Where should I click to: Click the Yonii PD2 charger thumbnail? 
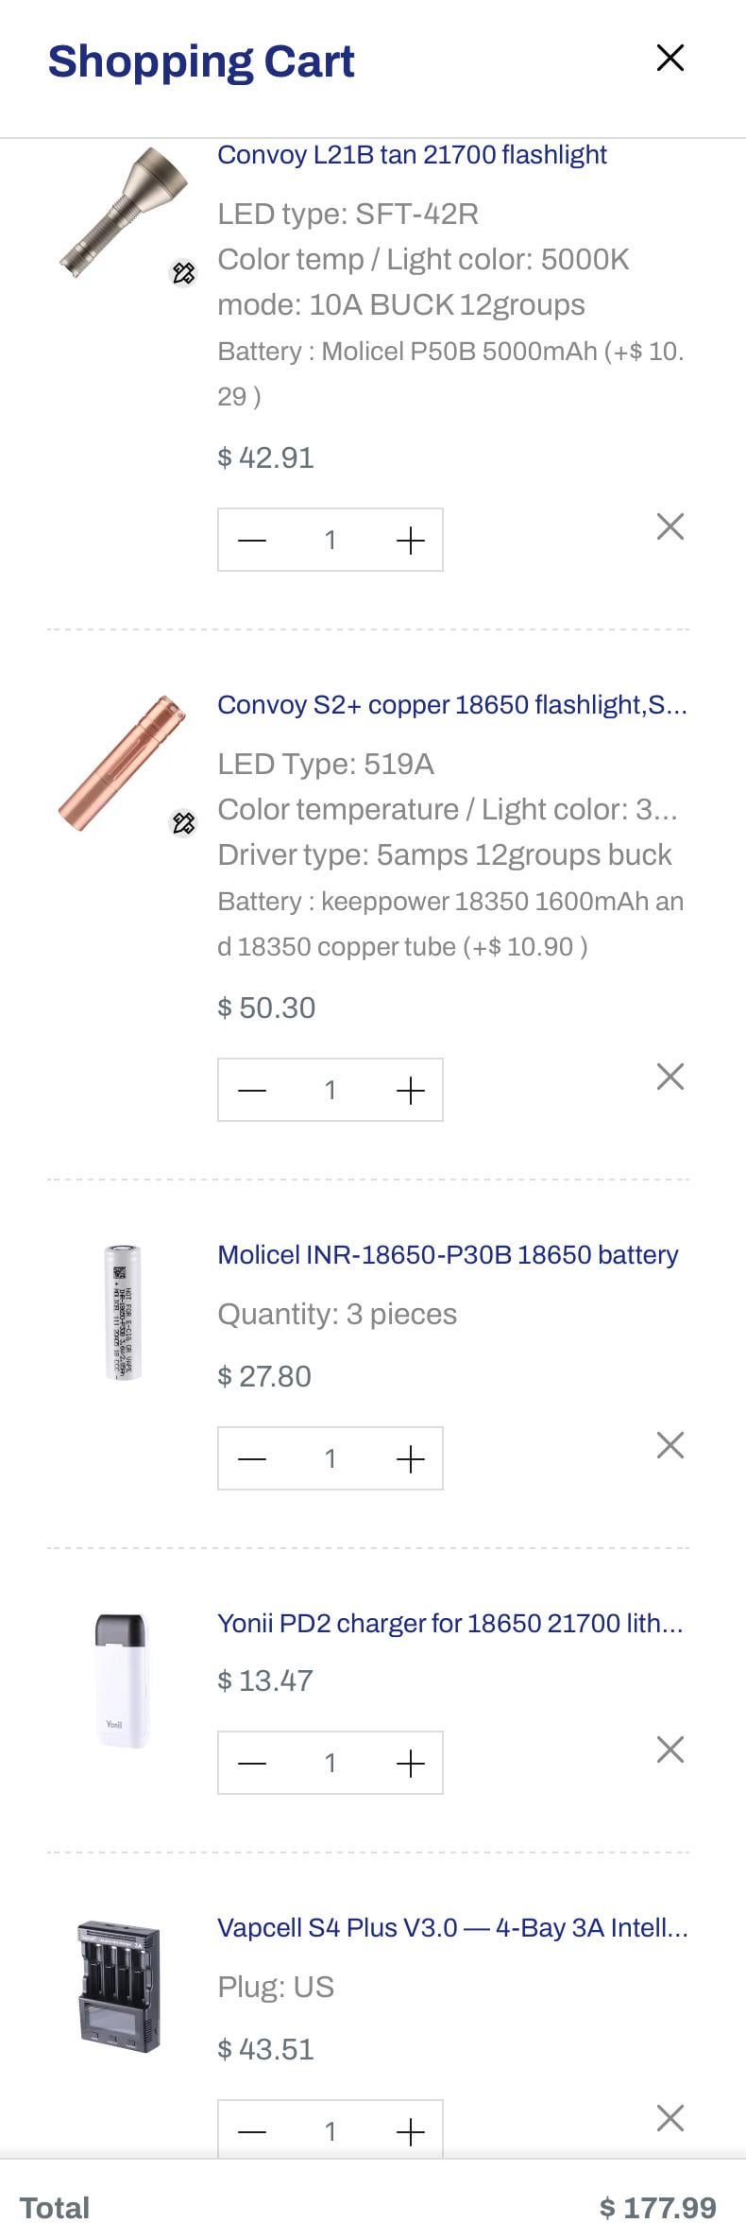tap(122, 1681)
